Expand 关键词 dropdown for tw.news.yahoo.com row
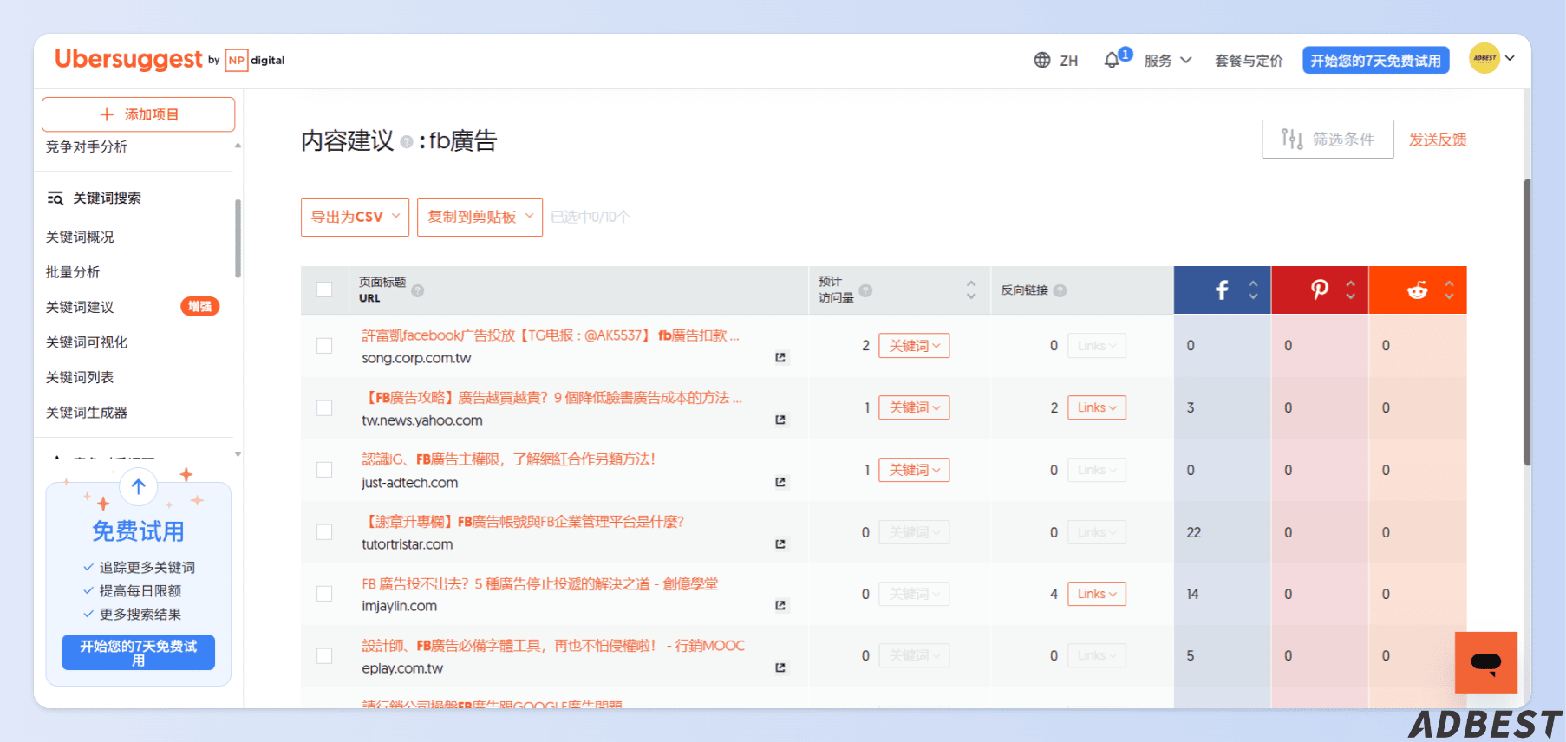This screenshot has height=742, width=1566. pos(914,407)
